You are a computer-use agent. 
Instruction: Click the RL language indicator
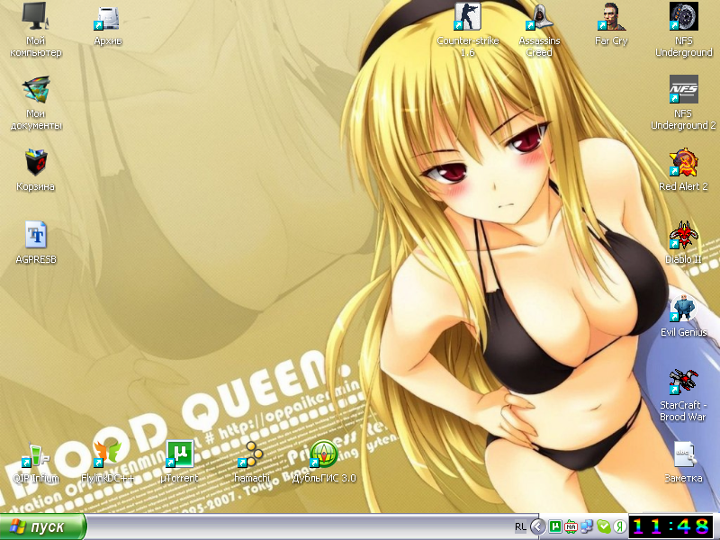pos(520,526)
